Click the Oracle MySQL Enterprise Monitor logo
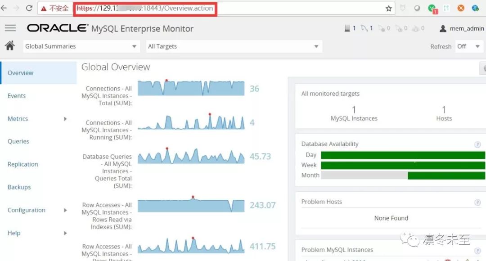This screenshot has height=261, width=486. coord(110,28)
